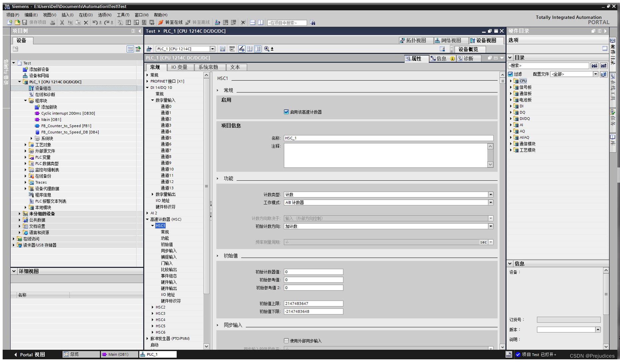Collapse project tree with left arrow icon
The image size is (620, 362).
pos(140,31)
